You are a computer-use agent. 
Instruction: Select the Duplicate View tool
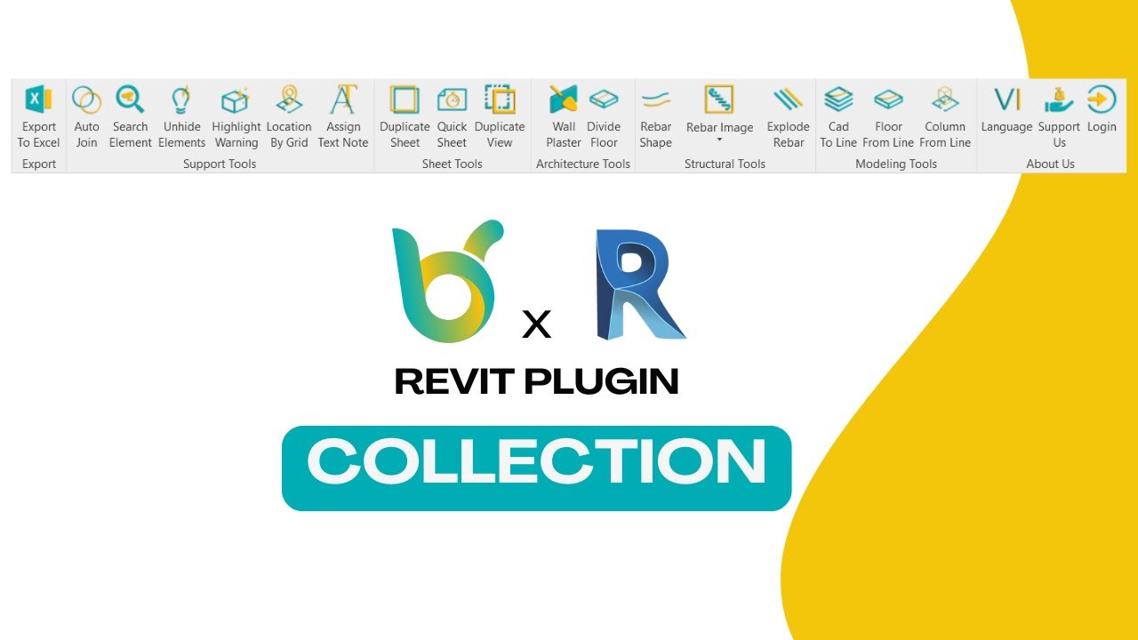click(x=500, y=116)
